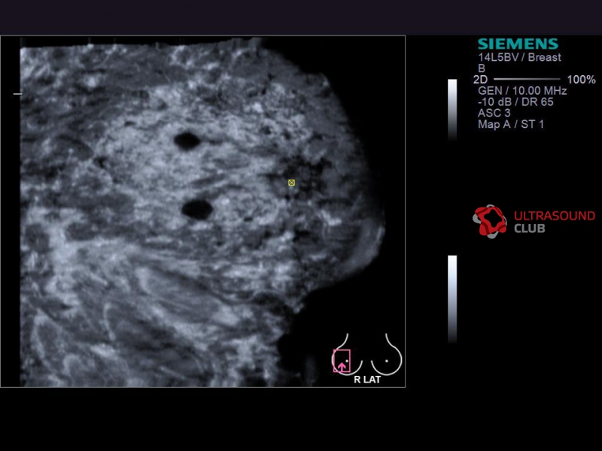Click the '14L5BV / Breast' transducer label
This screenshot has height=451, width=602.
pos(519,58)
